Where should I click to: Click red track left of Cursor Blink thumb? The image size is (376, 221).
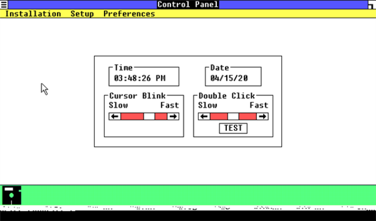coord(132,117)
